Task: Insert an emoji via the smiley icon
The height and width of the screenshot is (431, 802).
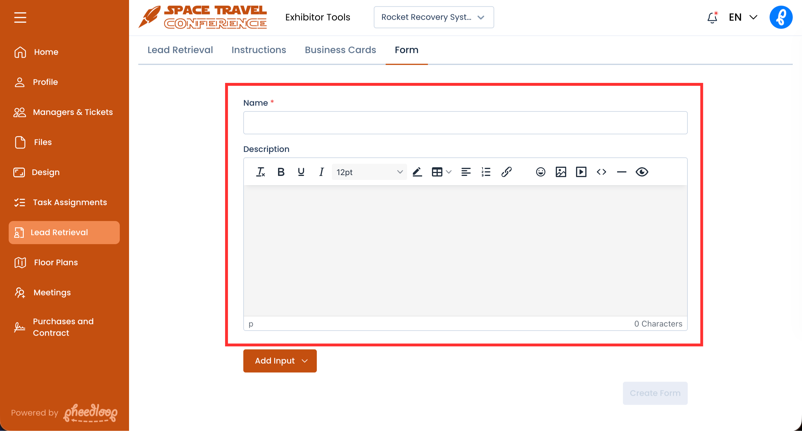Action: tap(540, 172)
